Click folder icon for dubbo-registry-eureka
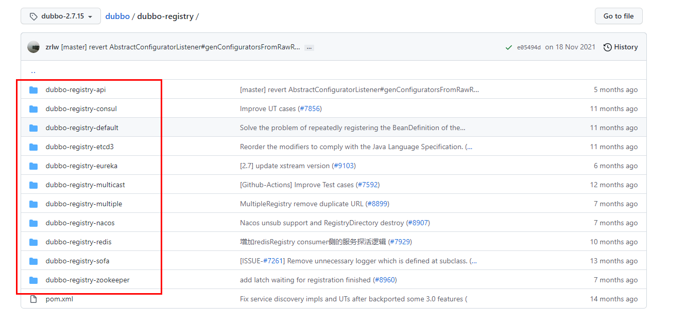Screen dimensions: 686x325 coord(33,166)
